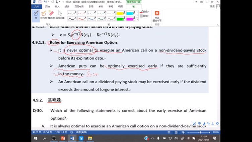Click the volume speaker icon in system tray
Image resolution: width=252 pixels, height=142 pixels.
[x=176, y=138]
